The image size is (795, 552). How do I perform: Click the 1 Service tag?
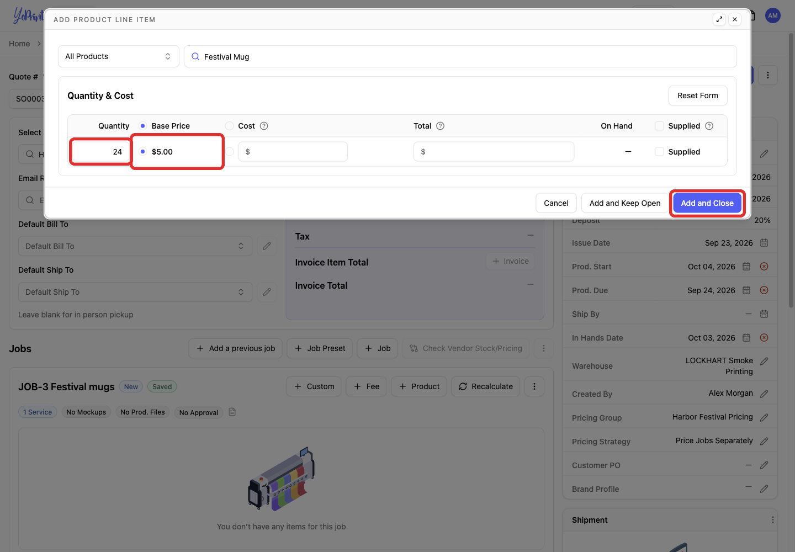pyautogui.click(x=38, y=412)
